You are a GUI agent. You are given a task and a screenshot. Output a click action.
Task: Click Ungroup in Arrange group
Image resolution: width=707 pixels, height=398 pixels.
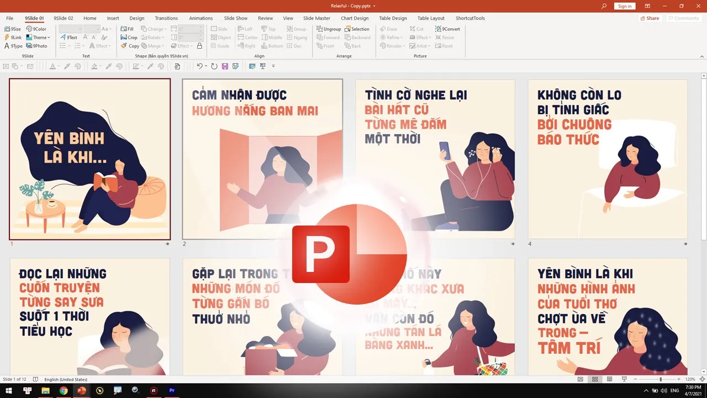click(329, 29)
